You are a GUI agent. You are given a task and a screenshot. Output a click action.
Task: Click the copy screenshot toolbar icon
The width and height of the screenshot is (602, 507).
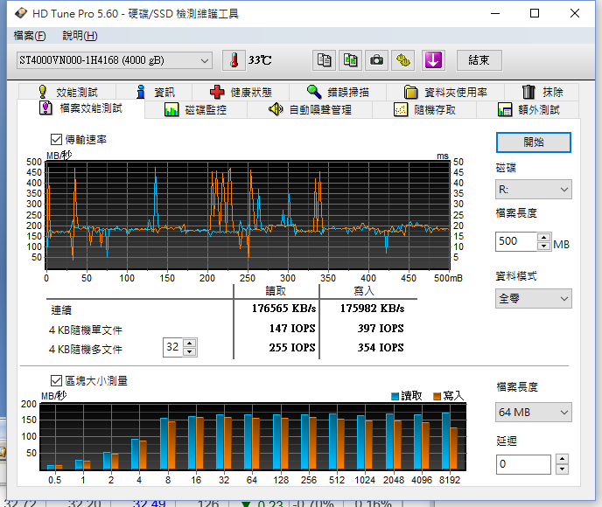(350, 60)
